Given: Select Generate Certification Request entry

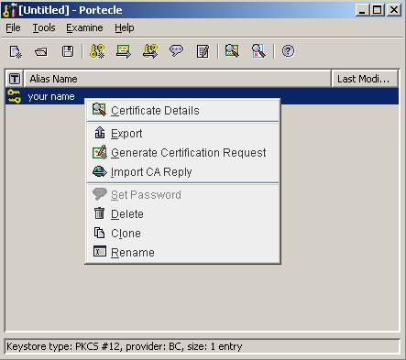Looking at the screenshot, I should pos(182,153).
